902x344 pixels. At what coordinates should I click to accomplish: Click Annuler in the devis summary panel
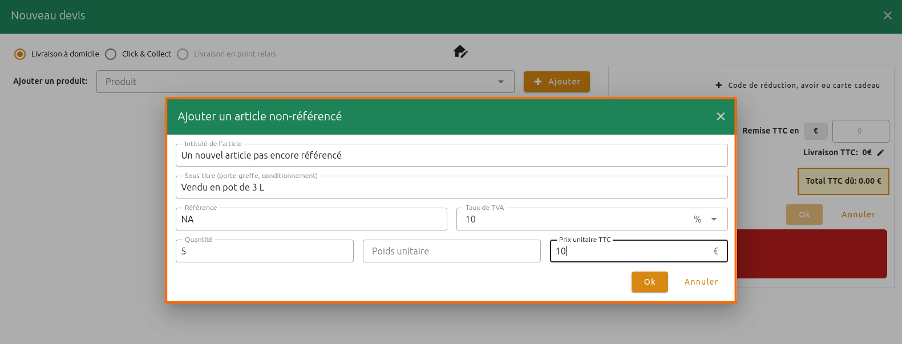tap(858, 215)
